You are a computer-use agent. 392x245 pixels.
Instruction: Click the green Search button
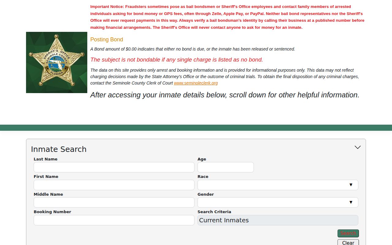click(348, 233)
